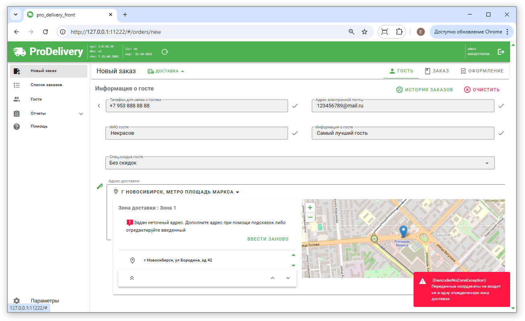Zoom in on the map

pos(310,208)
